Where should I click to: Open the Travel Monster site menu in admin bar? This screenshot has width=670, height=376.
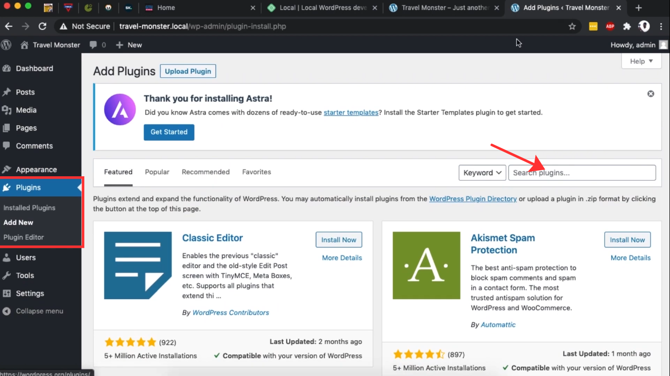[51, 45]
